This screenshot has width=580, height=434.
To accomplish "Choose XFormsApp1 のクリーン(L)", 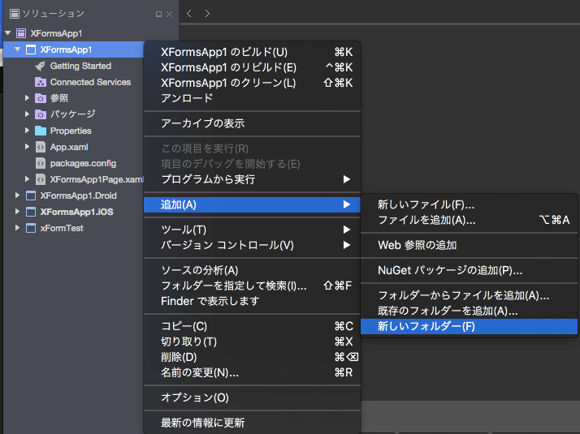I will click(252, 83).
